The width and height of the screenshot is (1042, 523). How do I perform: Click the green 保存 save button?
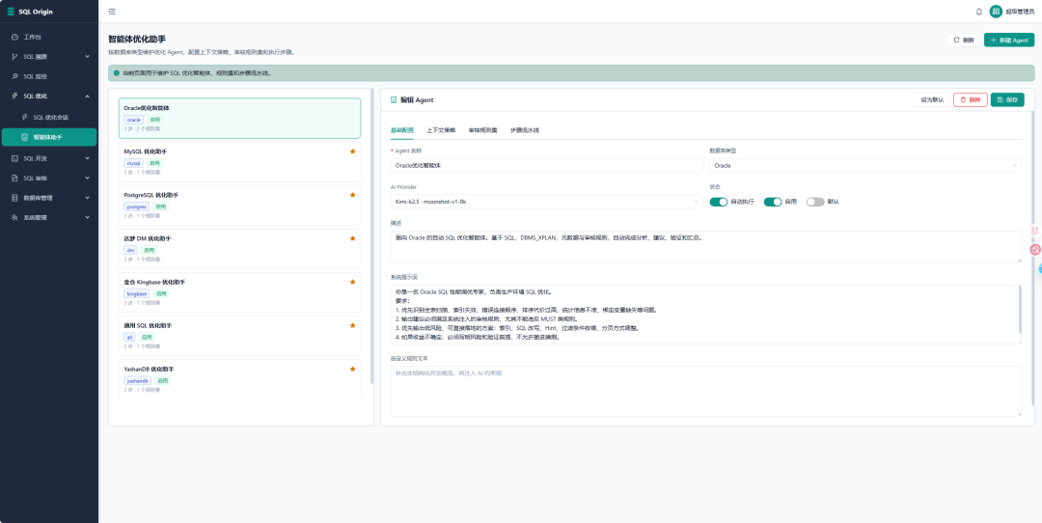1007,99
